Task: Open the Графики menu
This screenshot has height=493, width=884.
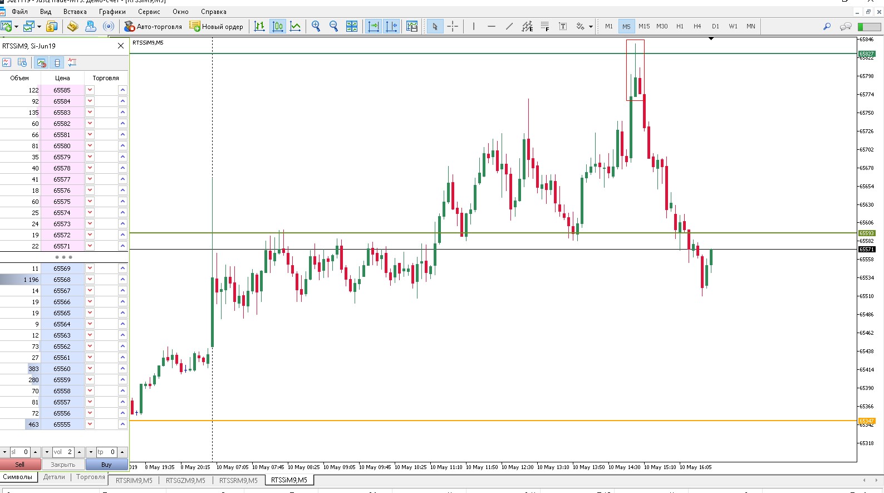Action: (112, 11)
